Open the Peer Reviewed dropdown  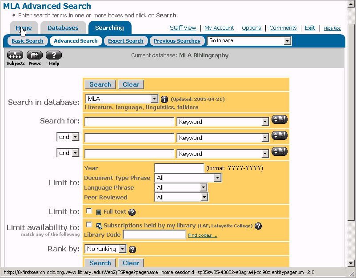point(181,197)
